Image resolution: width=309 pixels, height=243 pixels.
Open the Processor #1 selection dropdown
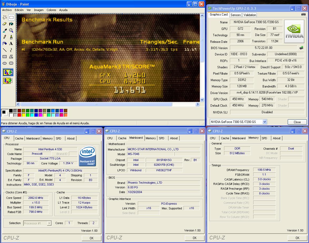coord(49,223)
